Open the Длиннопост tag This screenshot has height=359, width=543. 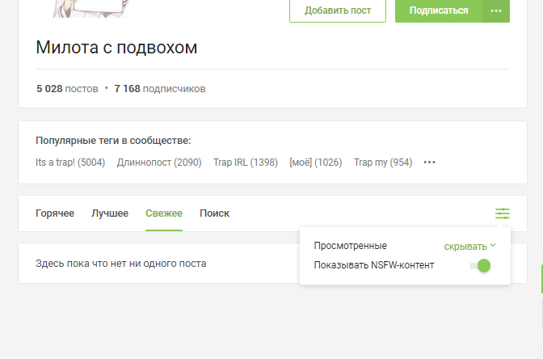159,163
